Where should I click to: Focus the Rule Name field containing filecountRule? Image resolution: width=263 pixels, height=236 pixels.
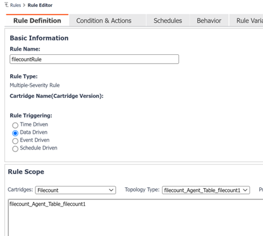pos(94,59)
